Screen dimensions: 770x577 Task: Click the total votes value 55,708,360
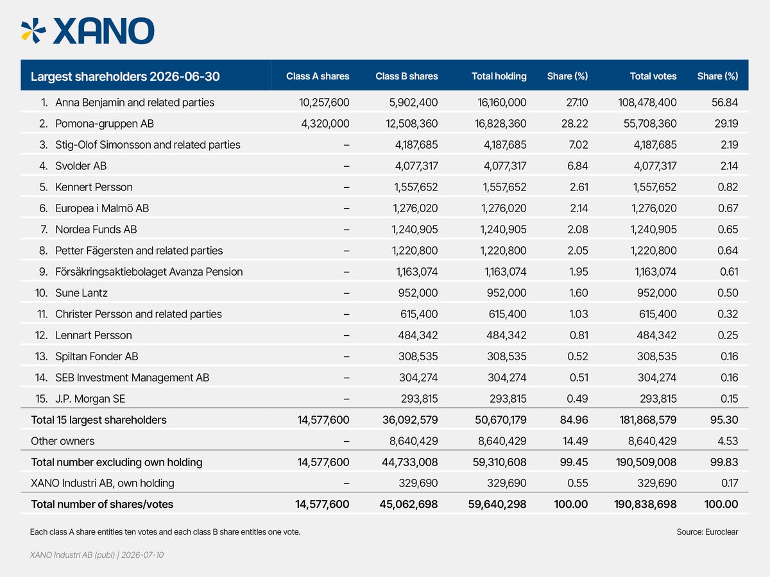click(651, 124)
